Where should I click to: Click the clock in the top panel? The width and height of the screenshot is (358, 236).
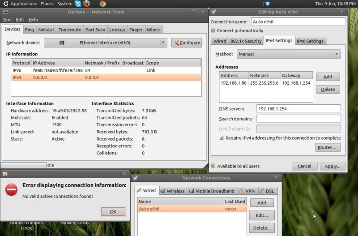pyautogui.click(x=335, y=4)
